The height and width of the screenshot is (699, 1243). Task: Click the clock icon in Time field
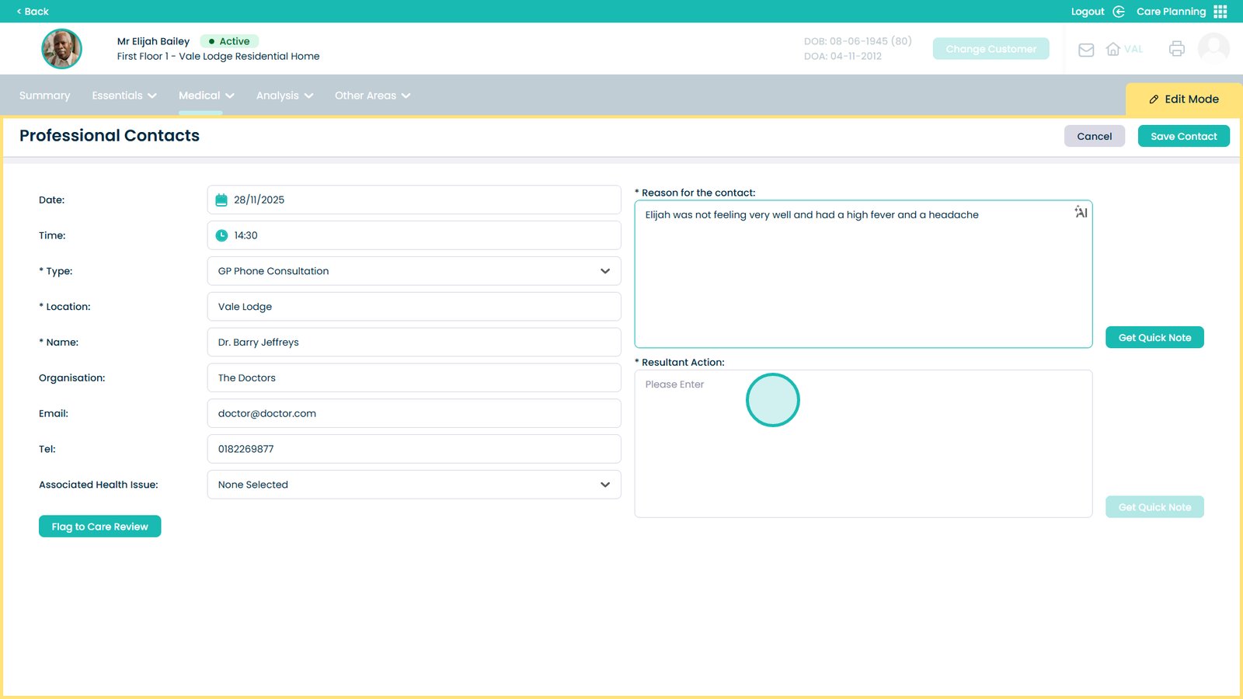tap(221, 235)
